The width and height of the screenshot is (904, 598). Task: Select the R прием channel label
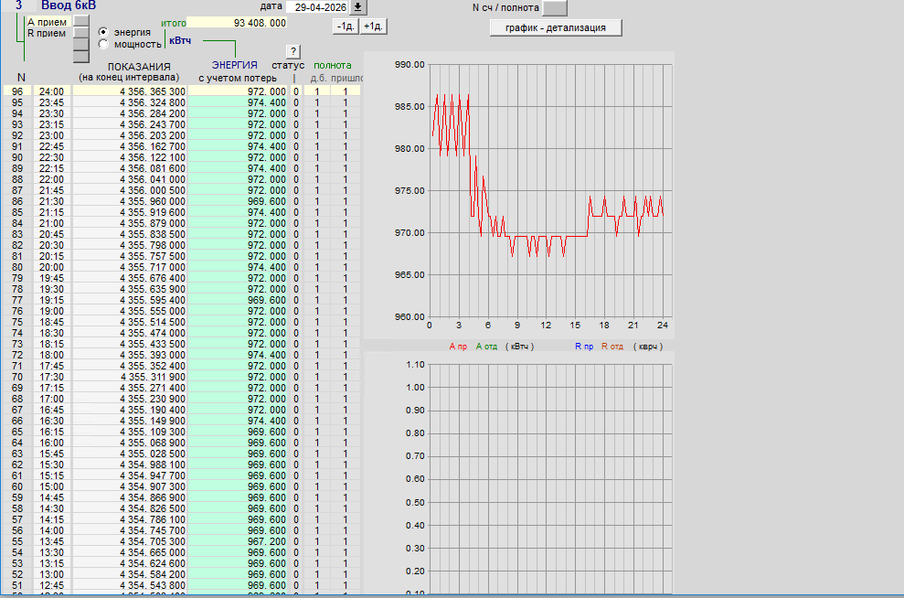point(47,34)
